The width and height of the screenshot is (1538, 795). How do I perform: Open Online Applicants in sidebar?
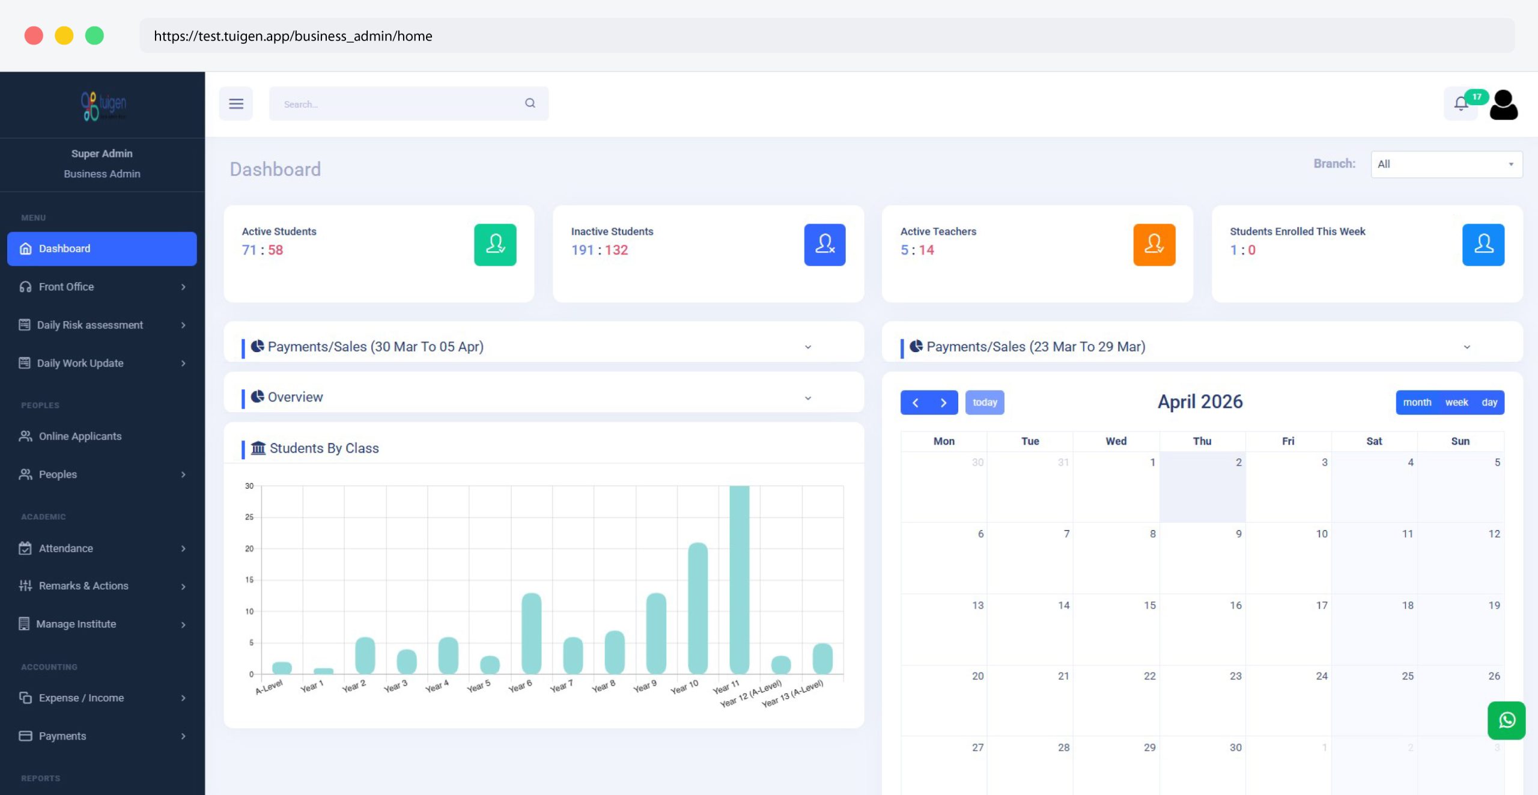click(x=80, y=436)
